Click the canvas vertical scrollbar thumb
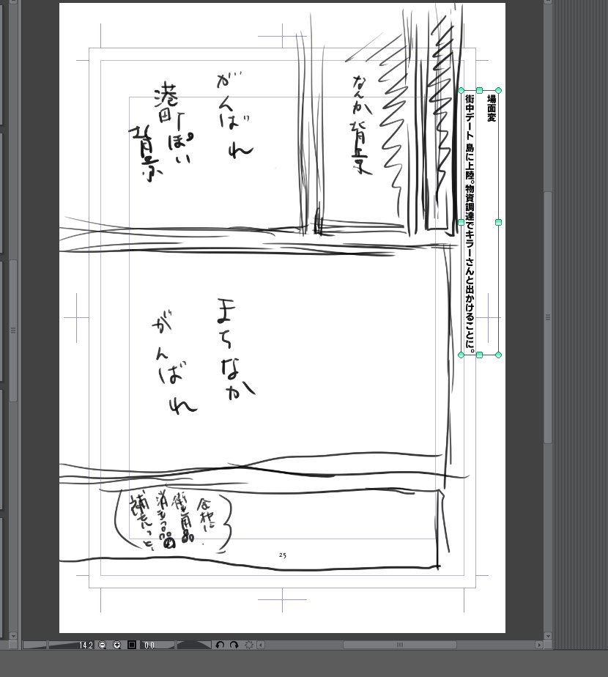Screen dimensions: 608x677 tap(548, 317)
